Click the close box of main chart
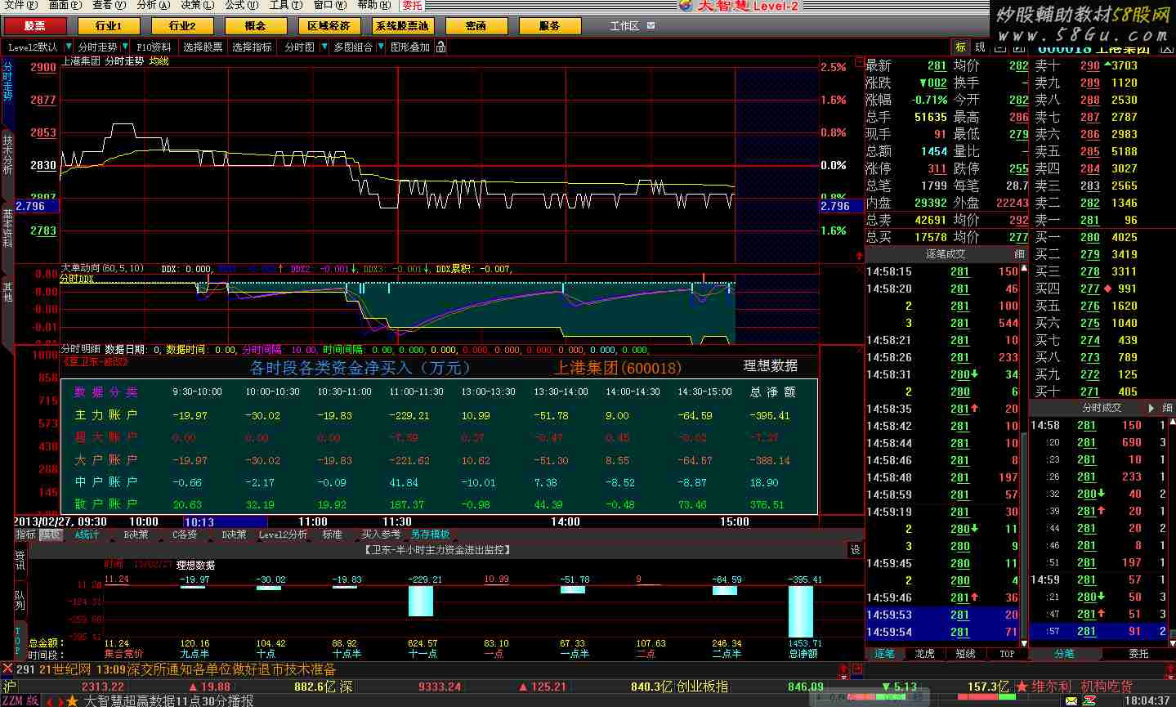Screen dimensions: 1176x707 tap(860, 63)
